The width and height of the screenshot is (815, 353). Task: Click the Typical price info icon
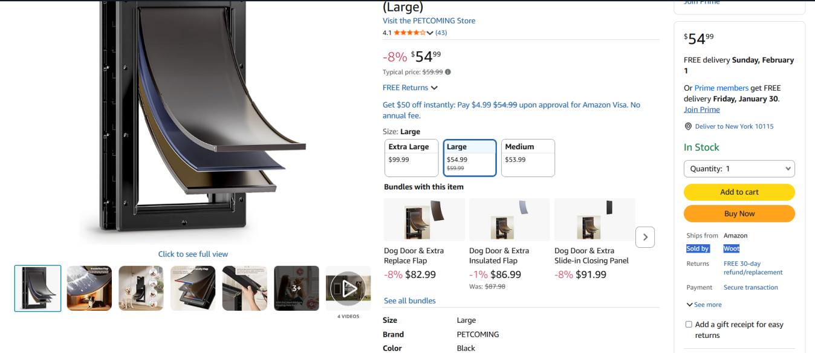[x=448, y=72]
